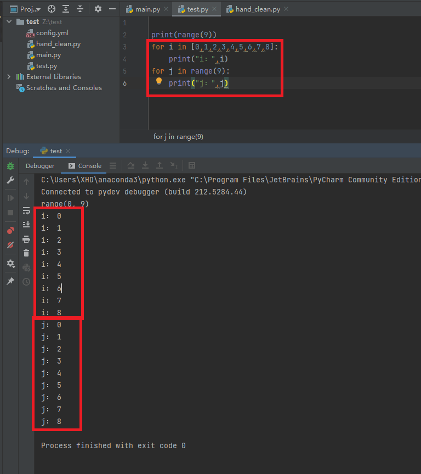Open debug settings gear dropdown

point(10,263)
